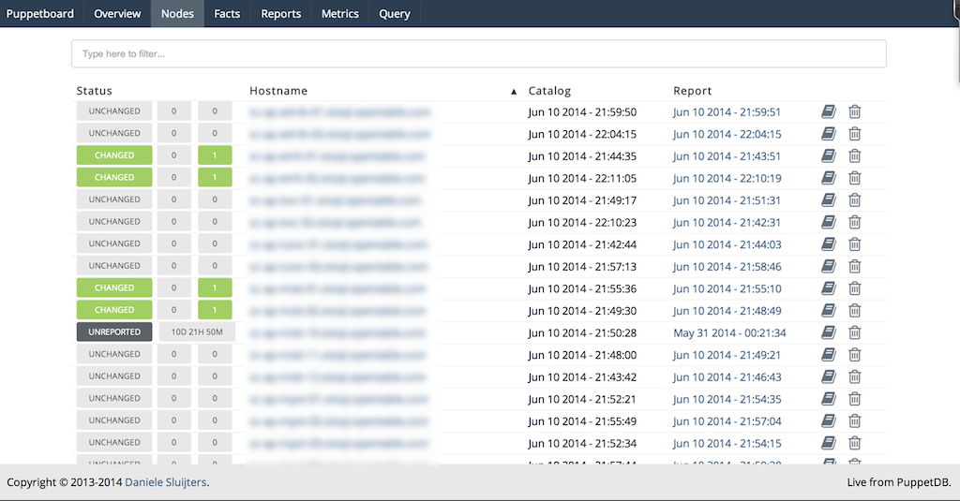
Task: Open book icon for 21:44:35 catalog row
Action: (x=828, y=155)
